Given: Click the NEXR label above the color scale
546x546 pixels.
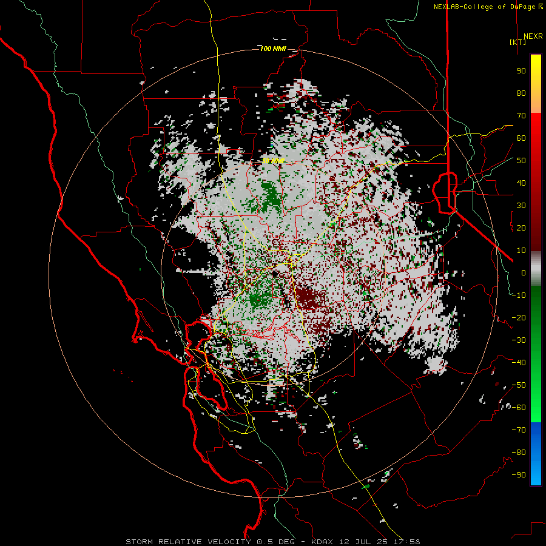Looking at the screenshot, I should [x=533, y=36].
